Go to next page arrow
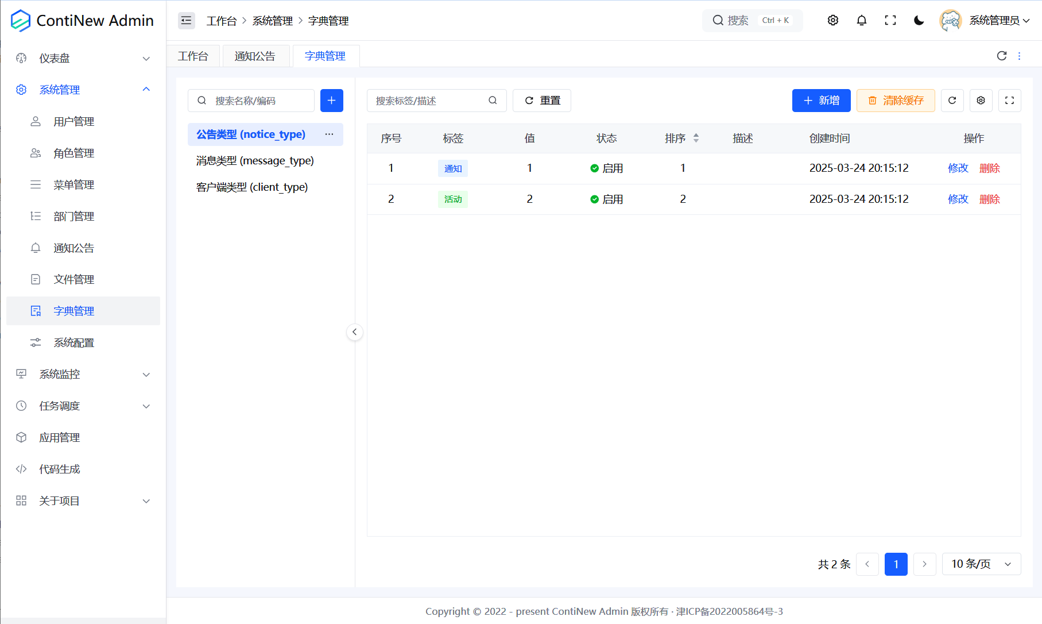 (924, 564)
